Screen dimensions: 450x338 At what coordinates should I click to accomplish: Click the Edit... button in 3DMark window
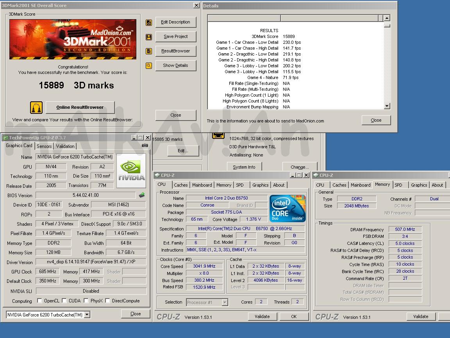click(x=183, y=151)
